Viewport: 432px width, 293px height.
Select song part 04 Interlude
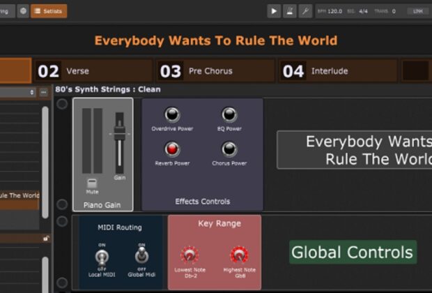[x=338, y=71]
